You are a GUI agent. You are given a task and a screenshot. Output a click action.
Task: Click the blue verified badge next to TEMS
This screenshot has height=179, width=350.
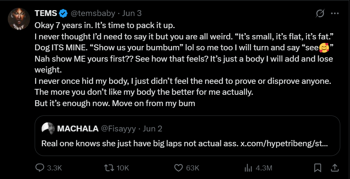63,13
